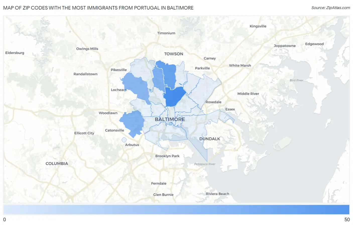Click the White Marsh label
This screenshot has height=225, width=353.
pyautogui.click(x=240, y=66)
